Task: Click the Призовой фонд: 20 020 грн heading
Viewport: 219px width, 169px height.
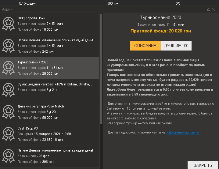Action: (161, 31)
